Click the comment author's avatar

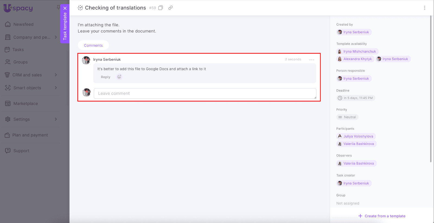(86, 60)
